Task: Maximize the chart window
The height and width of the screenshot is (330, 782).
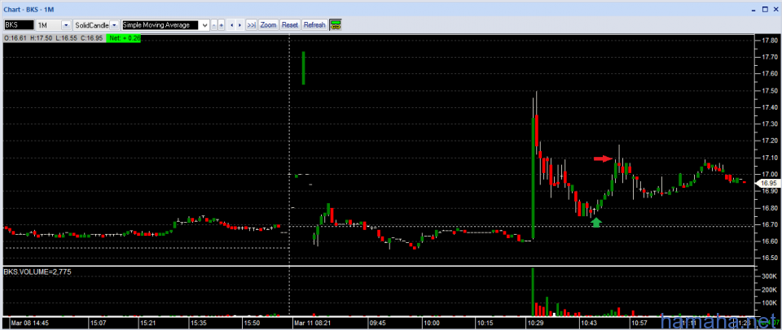Action: pos(765,8)
